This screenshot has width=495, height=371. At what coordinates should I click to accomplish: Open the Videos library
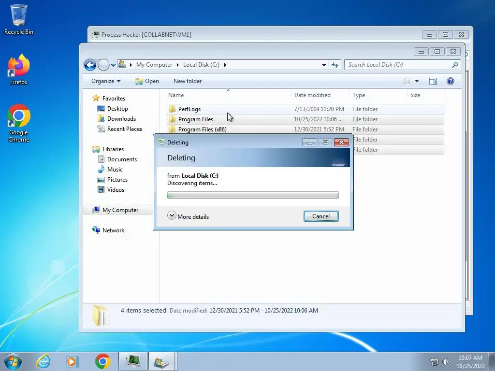click(111, 189)
